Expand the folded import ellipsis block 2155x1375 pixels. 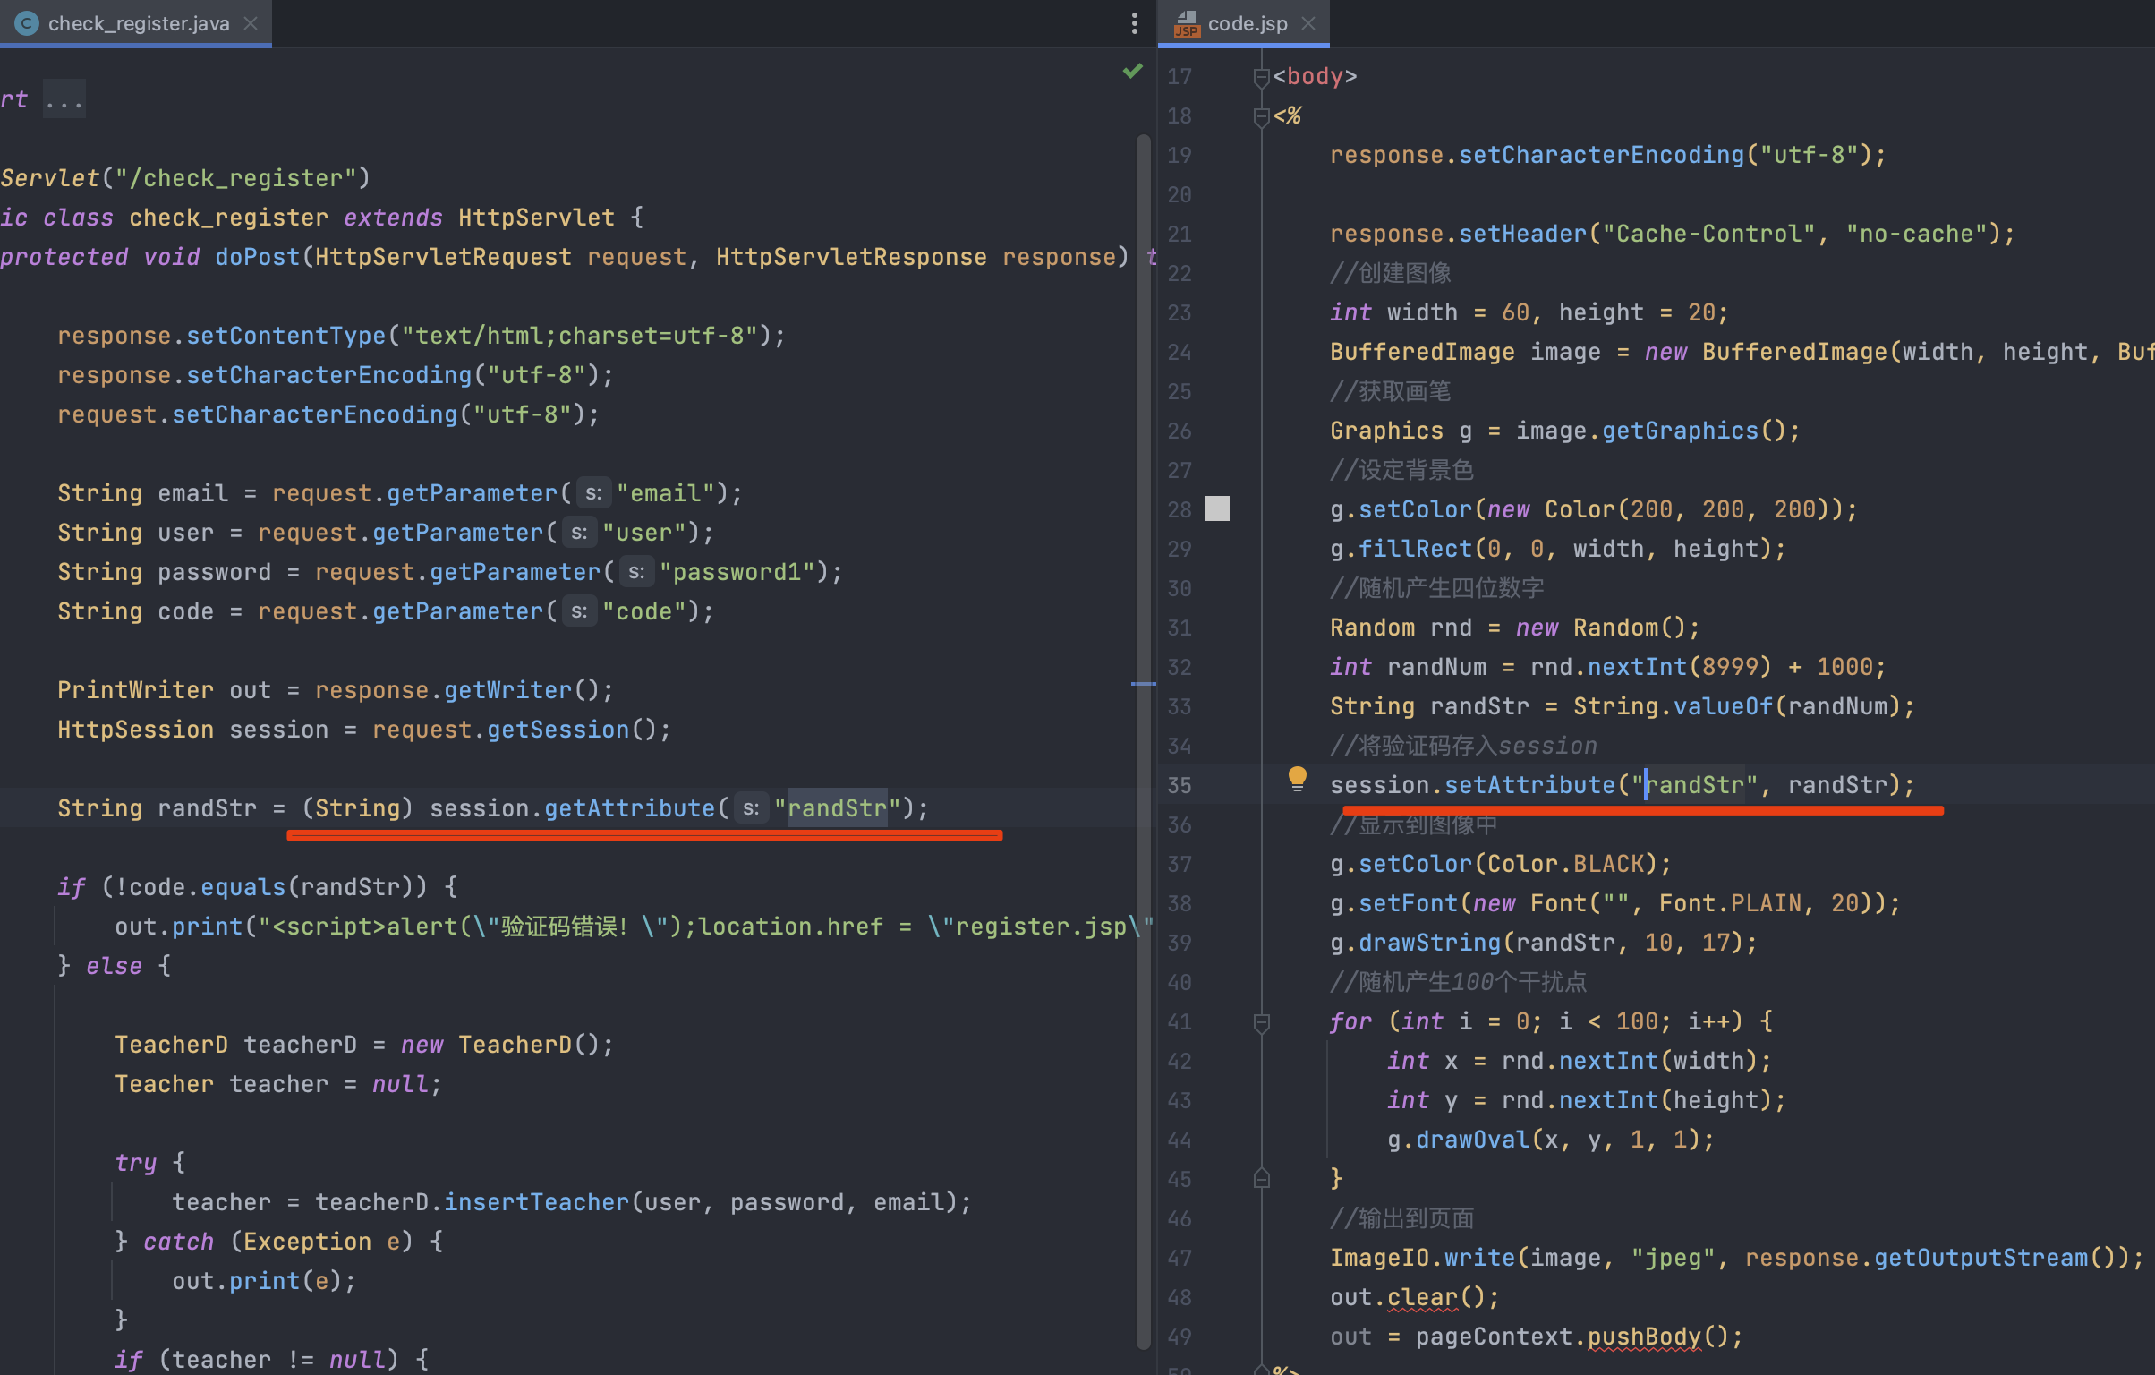click(x=64, y=99)
